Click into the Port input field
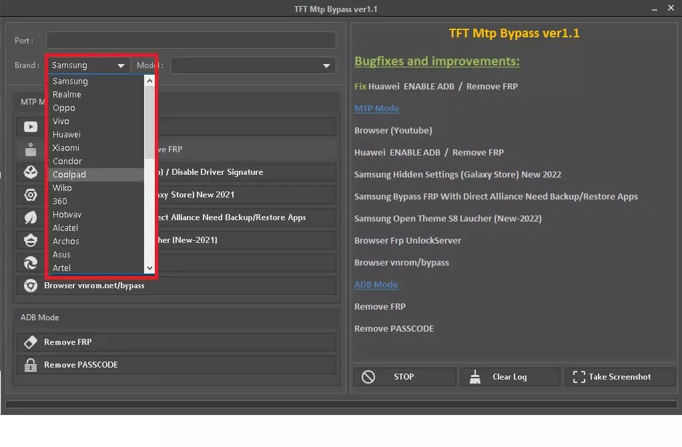 (x=190, y=41)
